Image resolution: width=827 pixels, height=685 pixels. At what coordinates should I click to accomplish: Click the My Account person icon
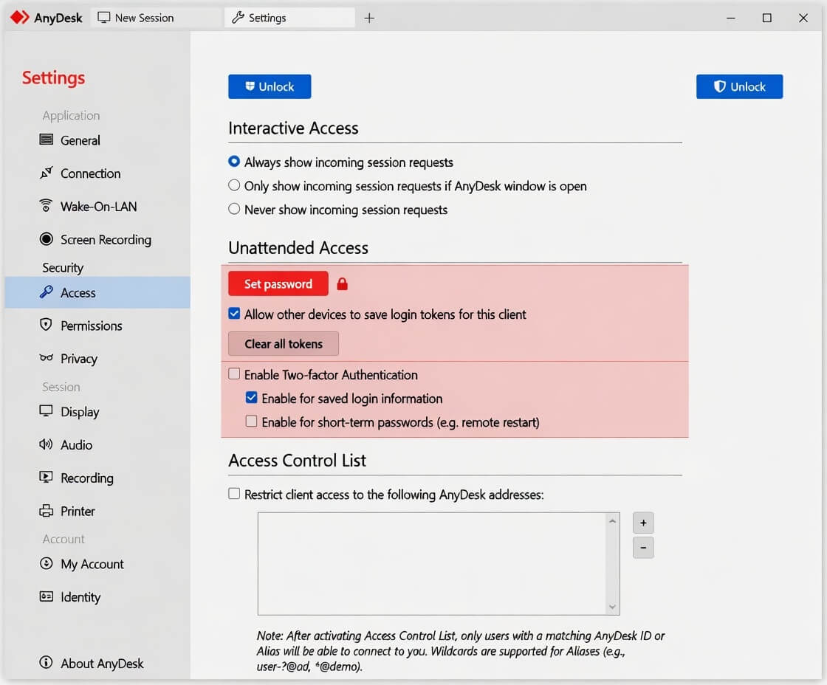pos(47,563)
